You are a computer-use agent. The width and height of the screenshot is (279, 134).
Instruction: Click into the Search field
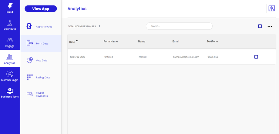click(x=179, y=26)
